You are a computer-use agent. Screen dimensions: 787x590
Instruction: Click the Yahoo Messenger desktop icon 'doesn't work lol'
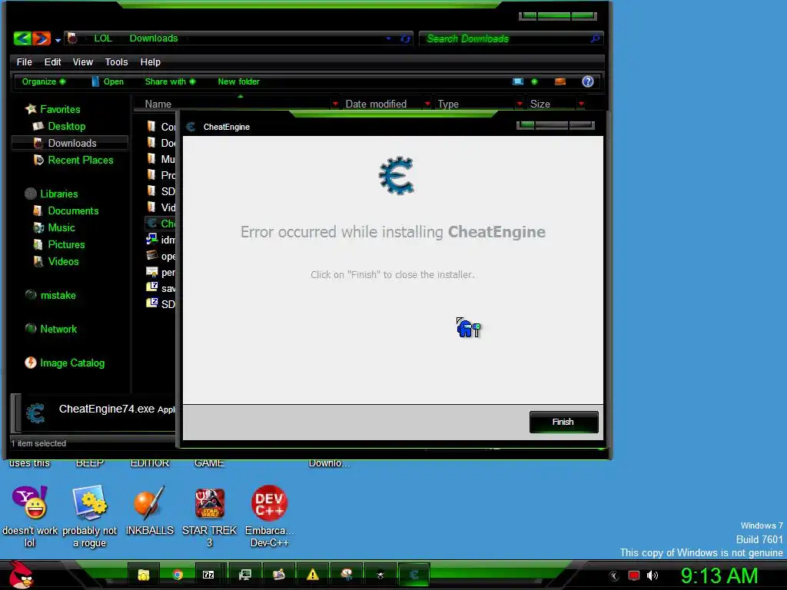click(30, 516)
